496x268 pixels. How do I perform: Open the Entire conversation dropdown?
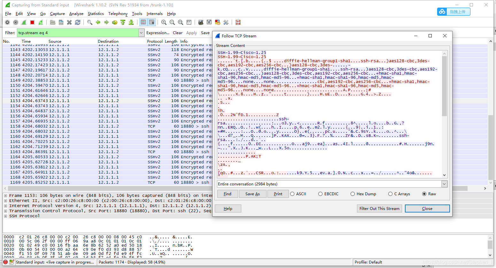444,184
